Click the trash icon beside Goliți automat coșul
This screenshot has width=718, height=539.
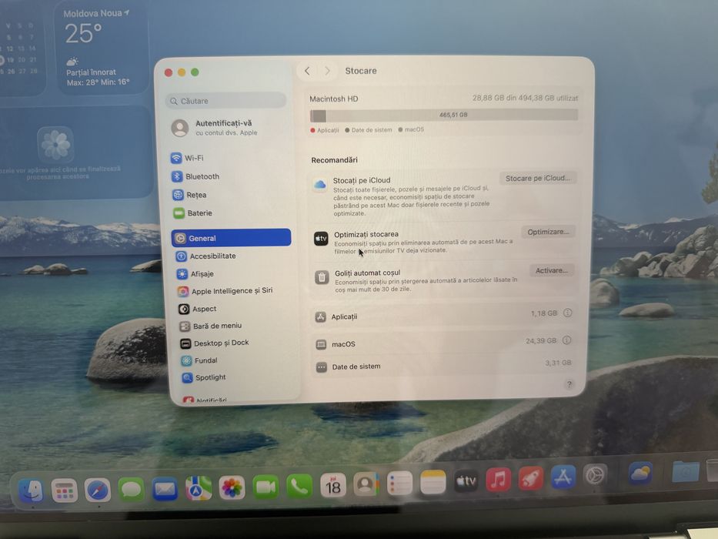[x=322, y=277]
